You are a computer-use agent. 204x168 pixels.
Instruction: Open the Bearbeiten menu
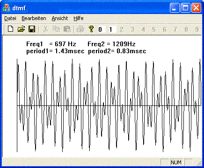[x=34, y=18]
